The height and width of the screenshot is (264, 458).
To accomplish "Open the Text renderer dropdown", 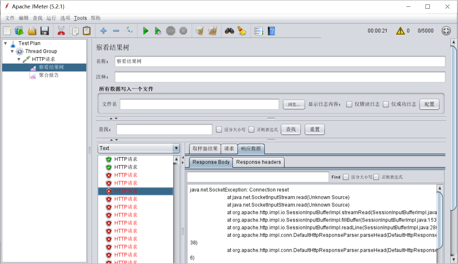I will tap(139, 148).
